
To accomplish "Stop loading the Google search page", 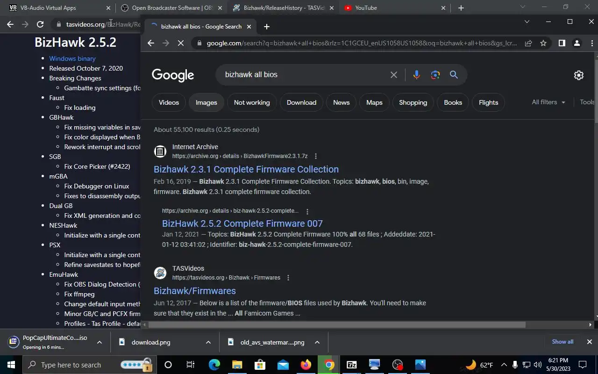I will [181, 43].
